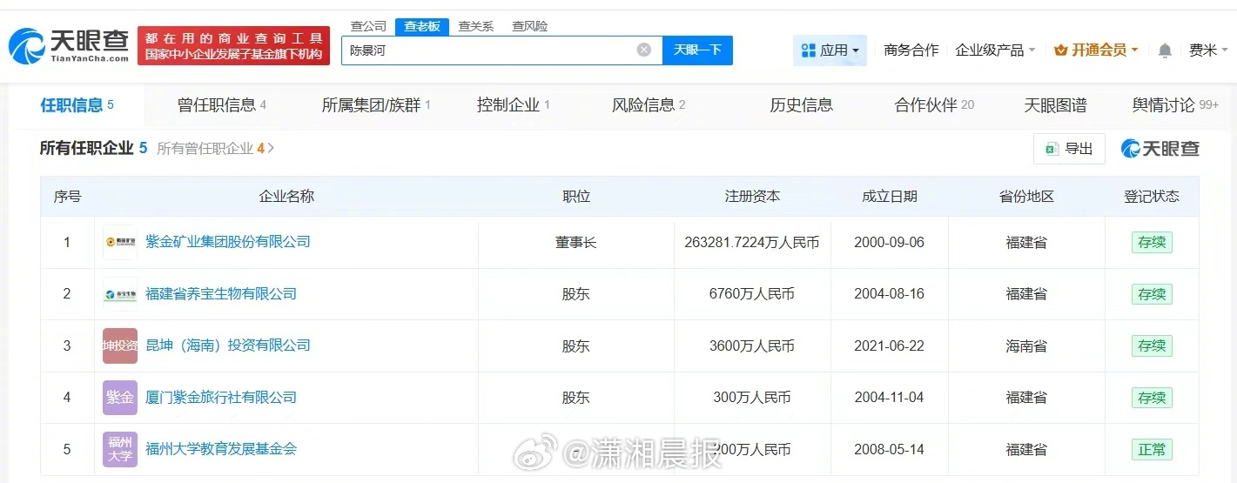Click the crown icon beside 开通会员
1237x483 pixels.
click(x=1060, y=50)
